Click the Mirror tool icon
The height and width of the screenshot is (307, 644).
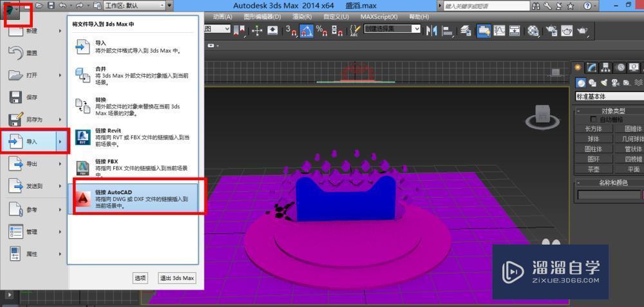pyautogui.click(x=431, y=30)
